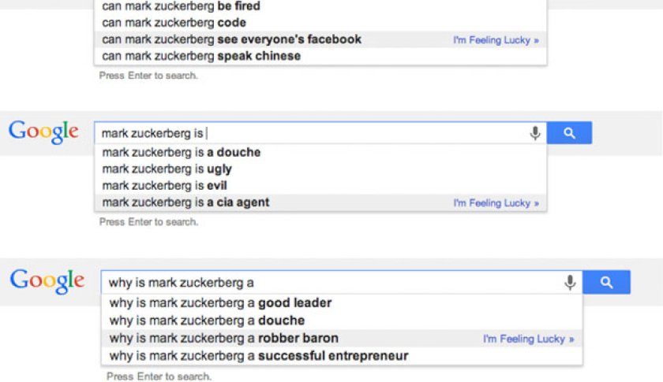Image resolution: width=663 pixels, height=382 pixels.
Task: Select suggestion "mark zuckerberg is ugly"
Action: pos(167,169)
